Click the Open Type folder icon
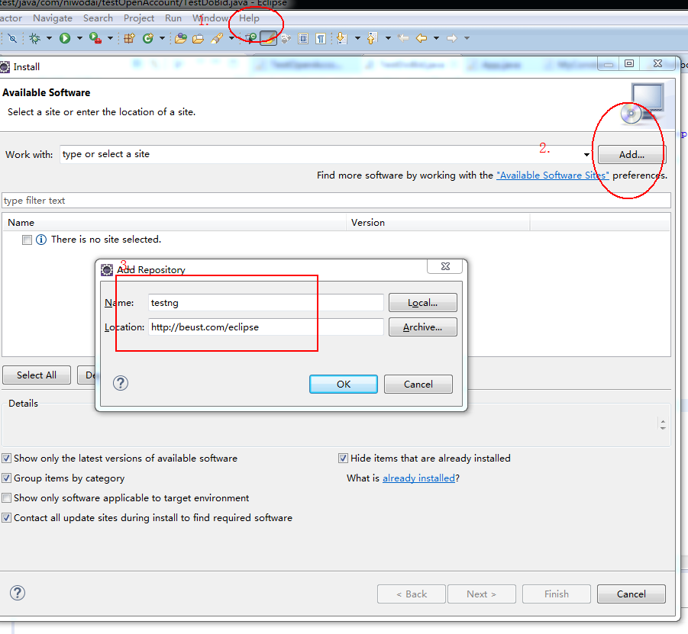Viewport: 688px width, 634px height. coord(181,39)
